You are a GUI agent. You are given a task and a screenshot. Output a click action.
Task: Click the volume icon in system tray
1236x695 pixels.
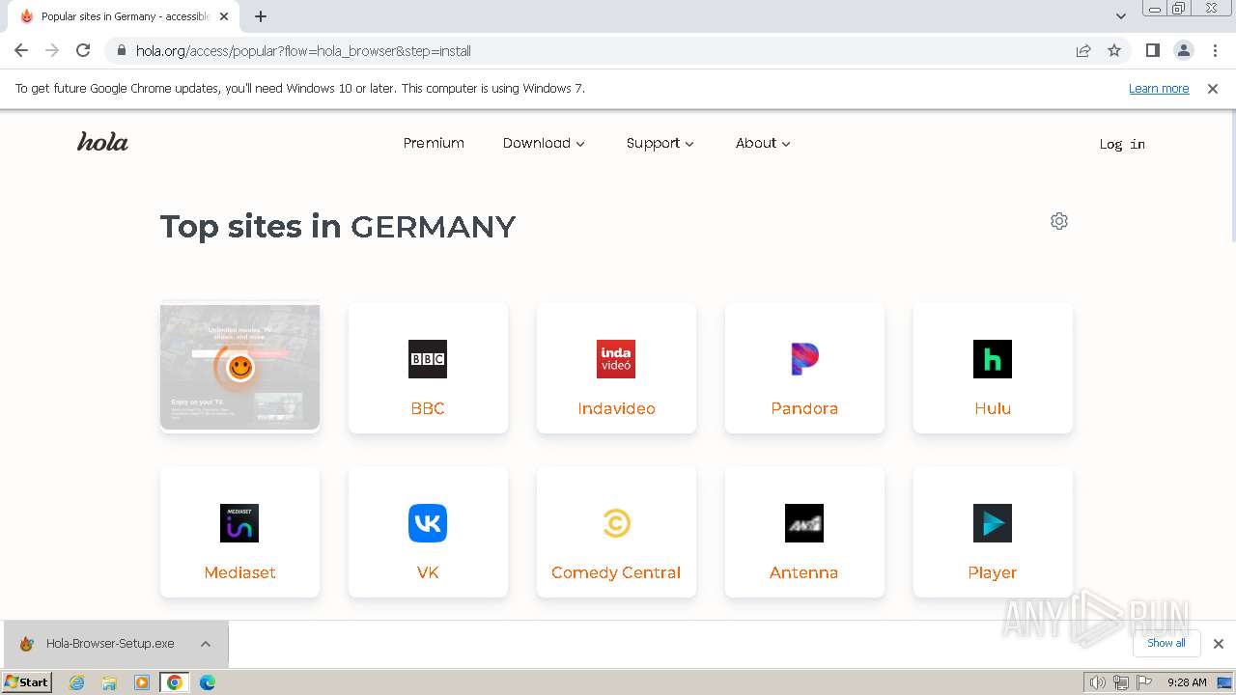coord(1097,682)
